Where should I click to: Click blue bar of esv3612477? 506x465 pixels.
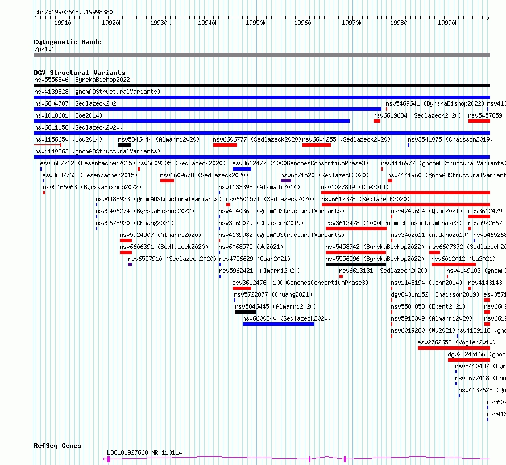tap(242, 169)
